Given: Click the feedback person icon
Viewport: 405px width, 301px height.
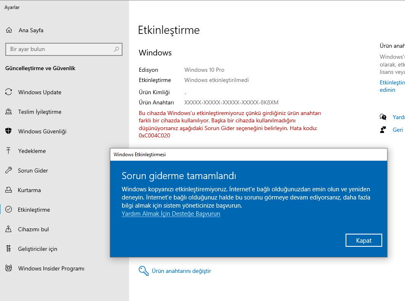Looking at the screenshot, I should point(383,130).
